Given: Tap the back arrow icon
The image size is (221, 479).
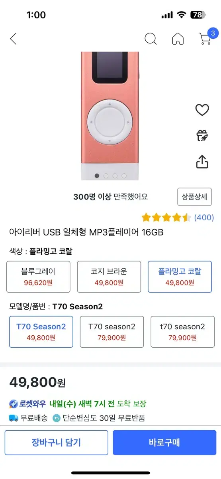Looking at the screenshot, I should point(13,39).
